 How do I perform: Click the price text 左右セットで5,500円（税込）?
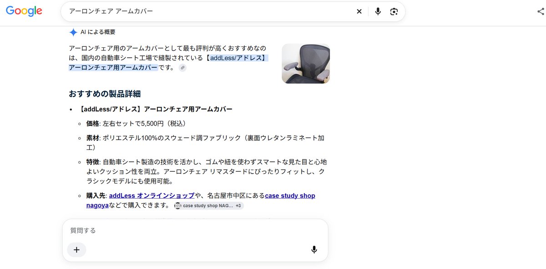pos(145,124)
